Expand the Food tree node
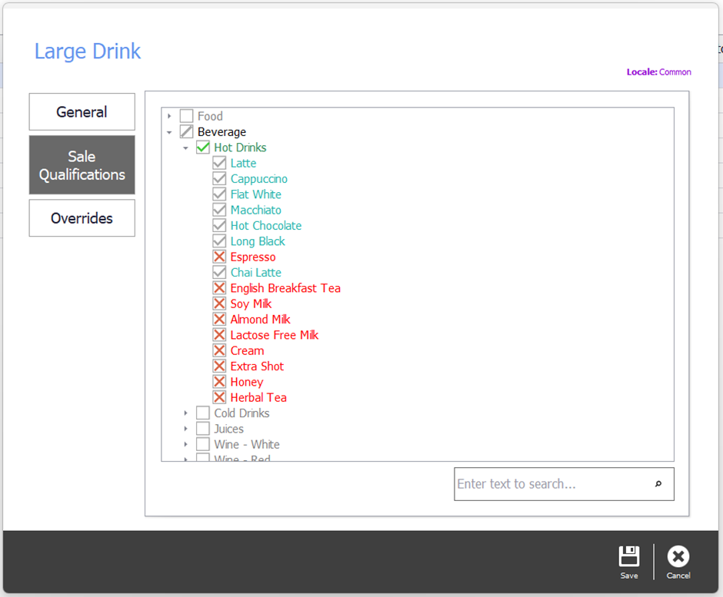Image resolution: width=723 pixels, height=597 pixels. [169, 116]
